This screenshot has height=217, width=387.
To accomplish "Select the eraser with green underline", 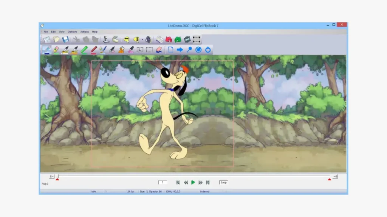I will (x=56, y=50).
